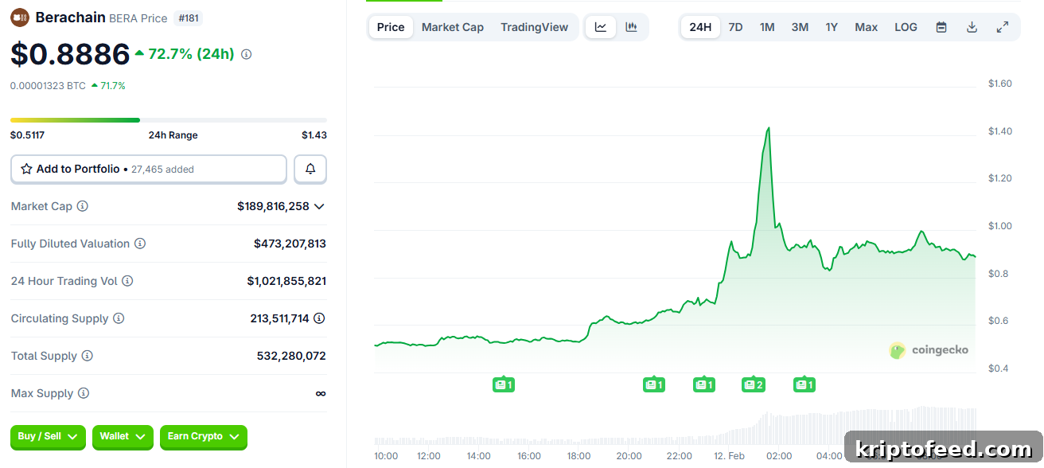Click the info icon after 213,511,714 value
The image size is (1044, 468).
click(x=319, y=318)
